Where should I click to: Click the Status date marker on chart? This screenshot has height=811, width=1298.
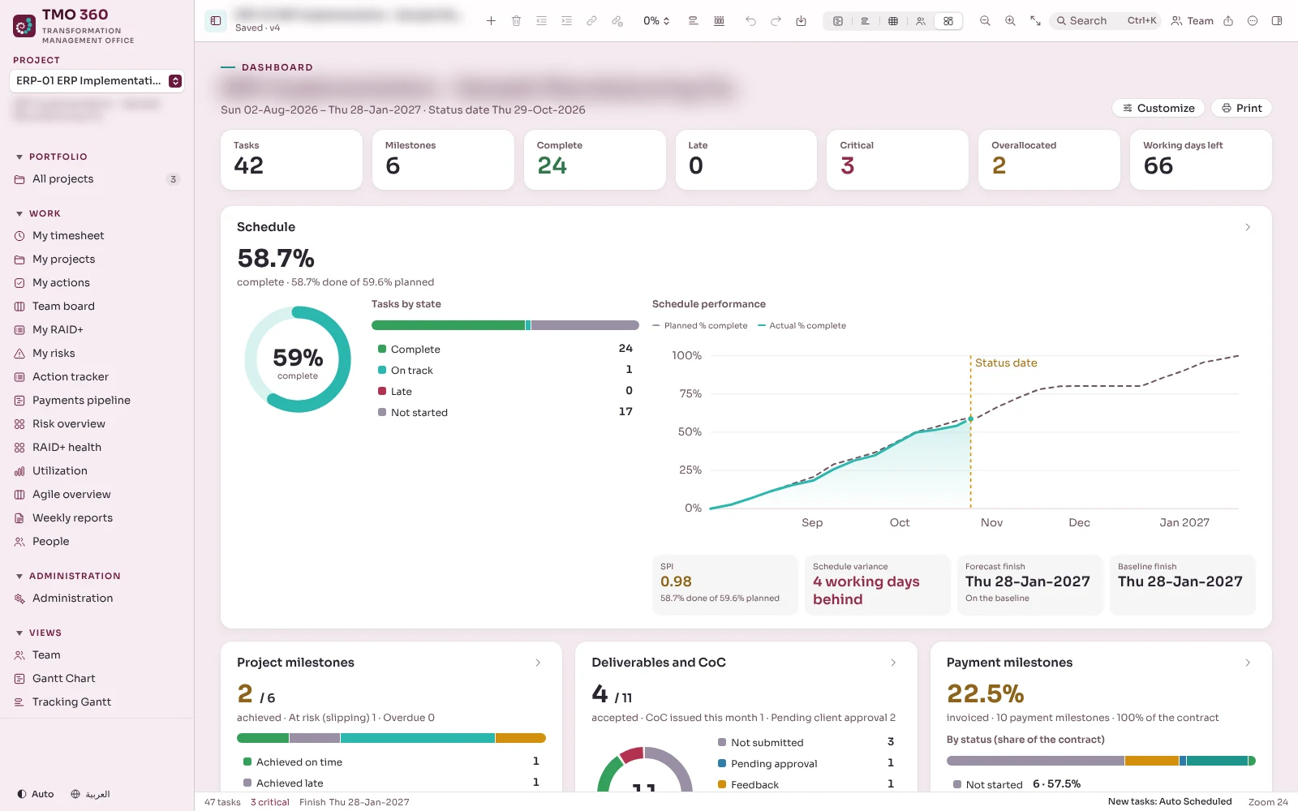970,419
